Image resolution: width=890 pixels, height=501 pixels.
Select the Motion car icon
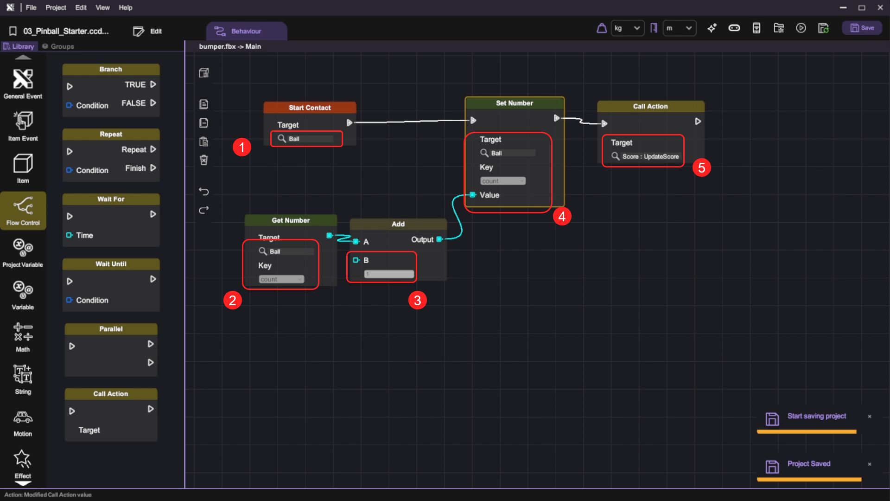pos(23,417)
